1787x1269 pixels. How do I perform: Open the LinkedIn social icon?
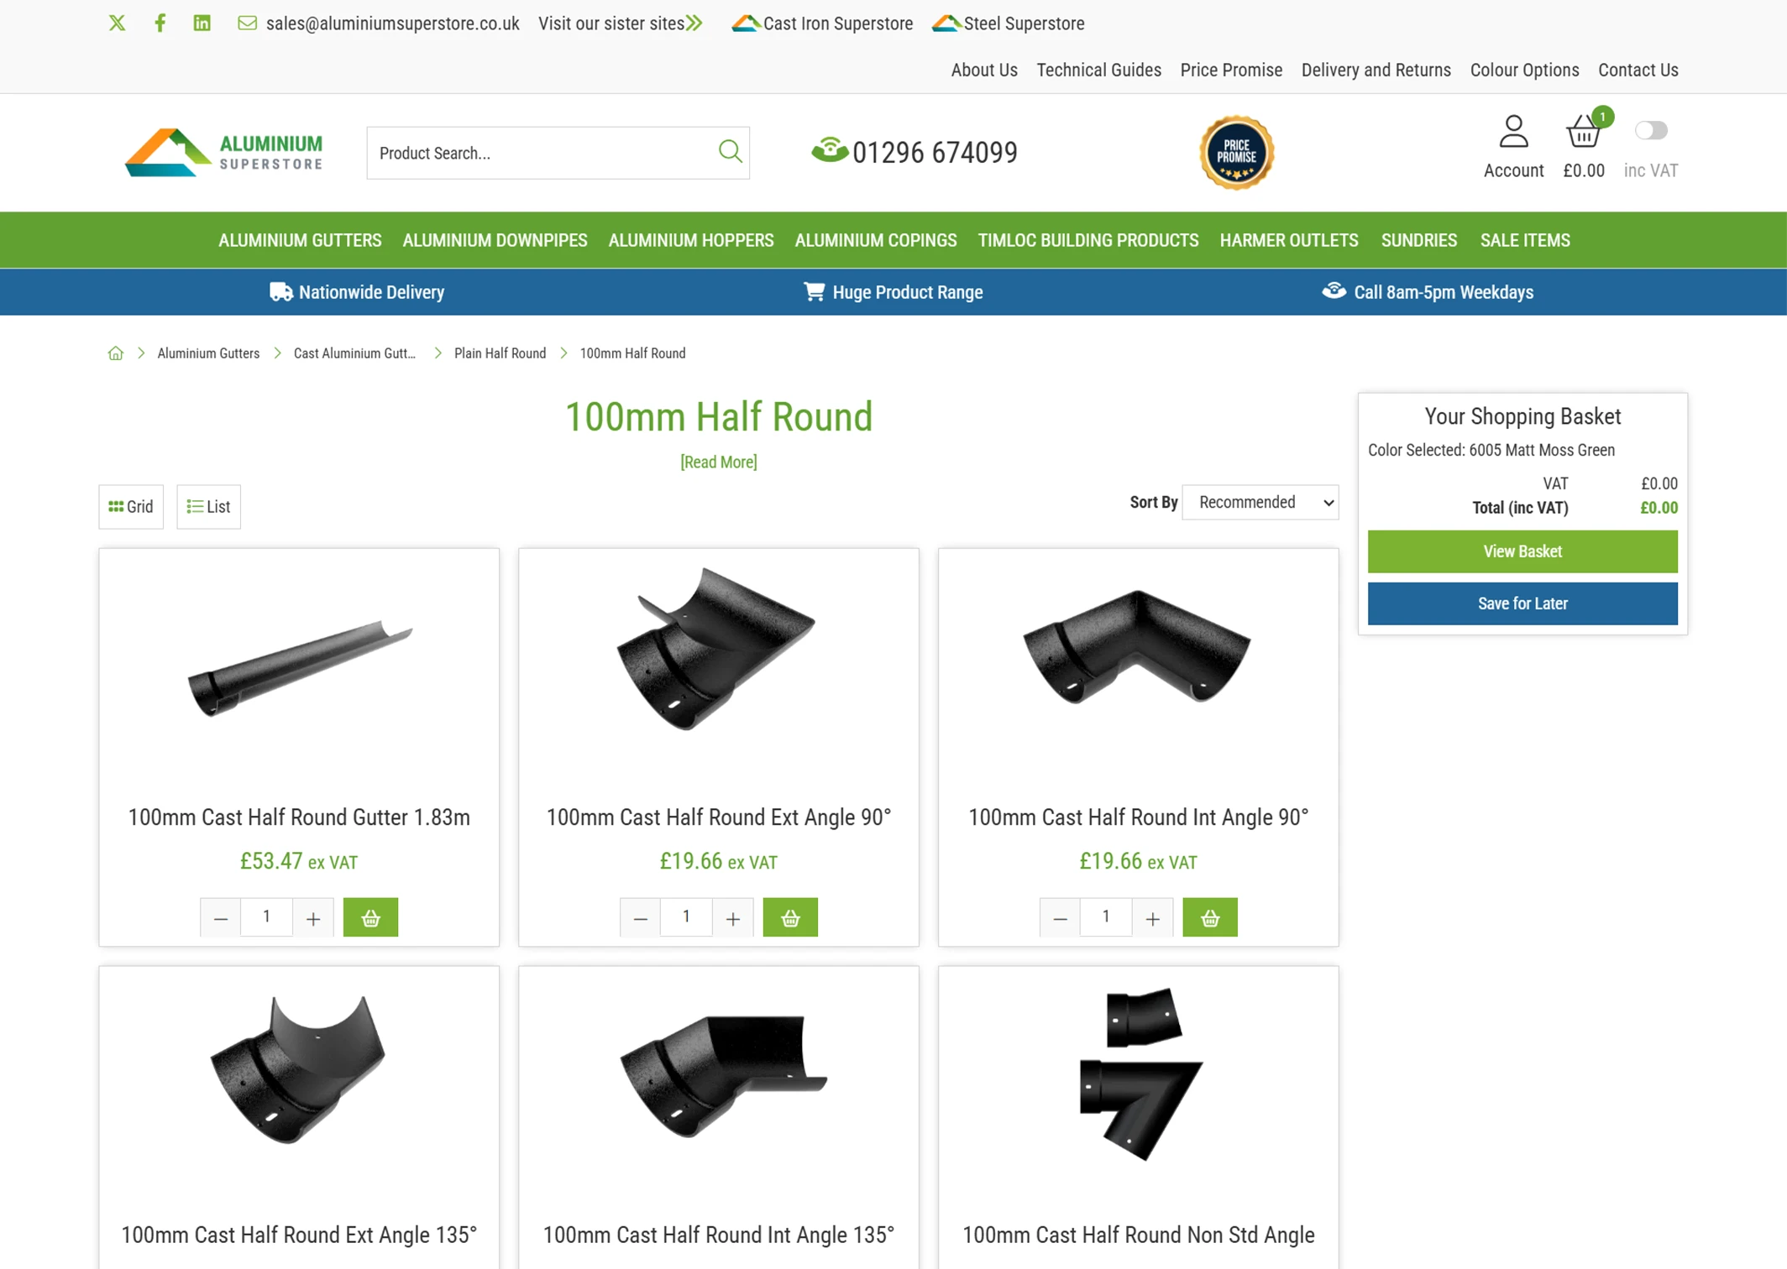202,23
